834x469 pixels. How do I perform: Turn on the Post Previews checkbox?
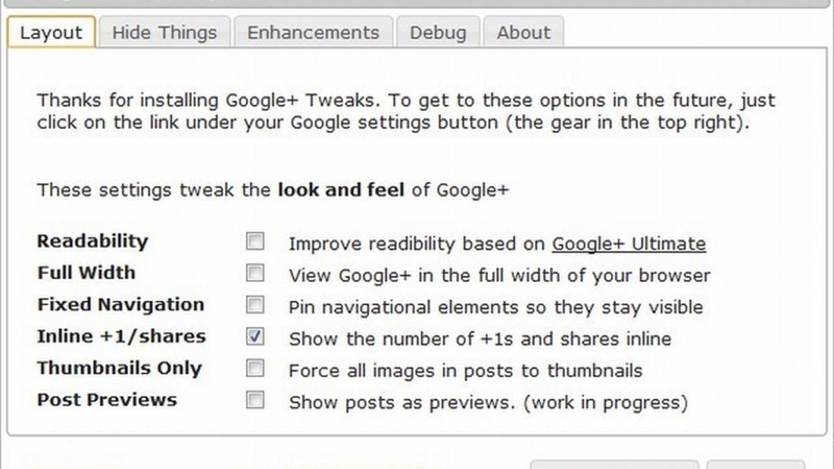(x=256, y=400)
